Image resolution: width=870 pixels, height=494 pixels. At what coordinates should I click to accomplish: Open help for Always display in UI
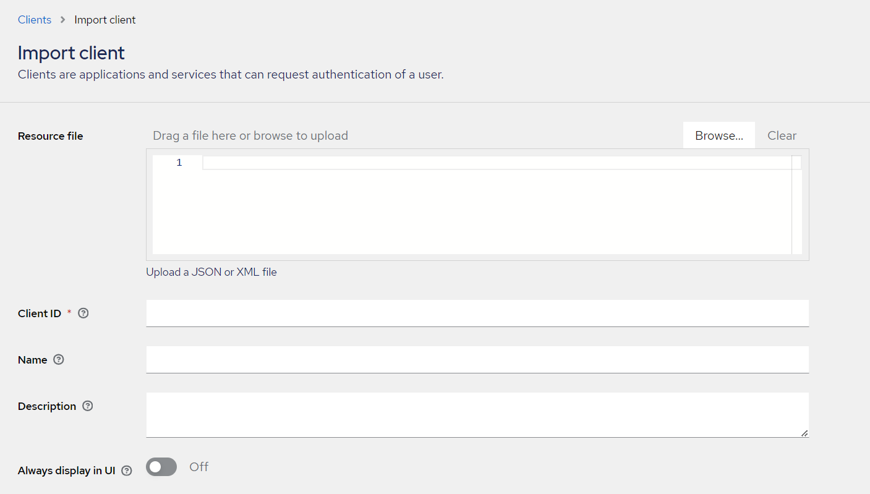127,471
